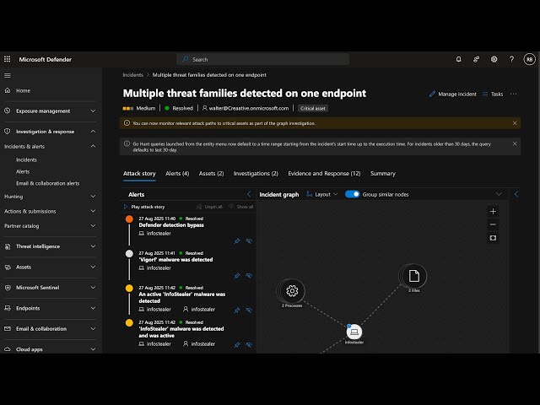Click the Home icon in sidebar

click(x=8, y=90)
